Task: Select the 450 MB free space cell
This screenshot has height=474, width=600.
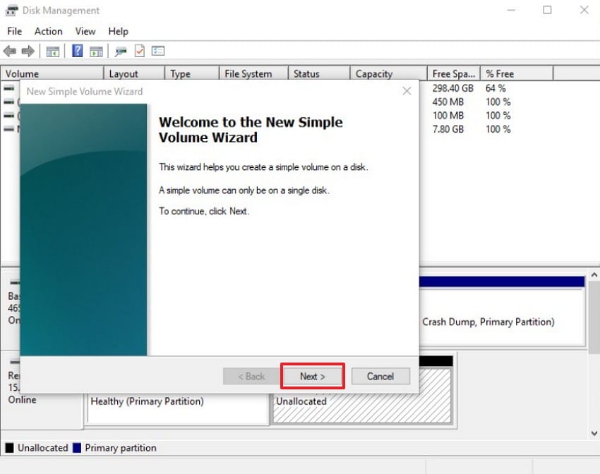Action: point(448,102)
